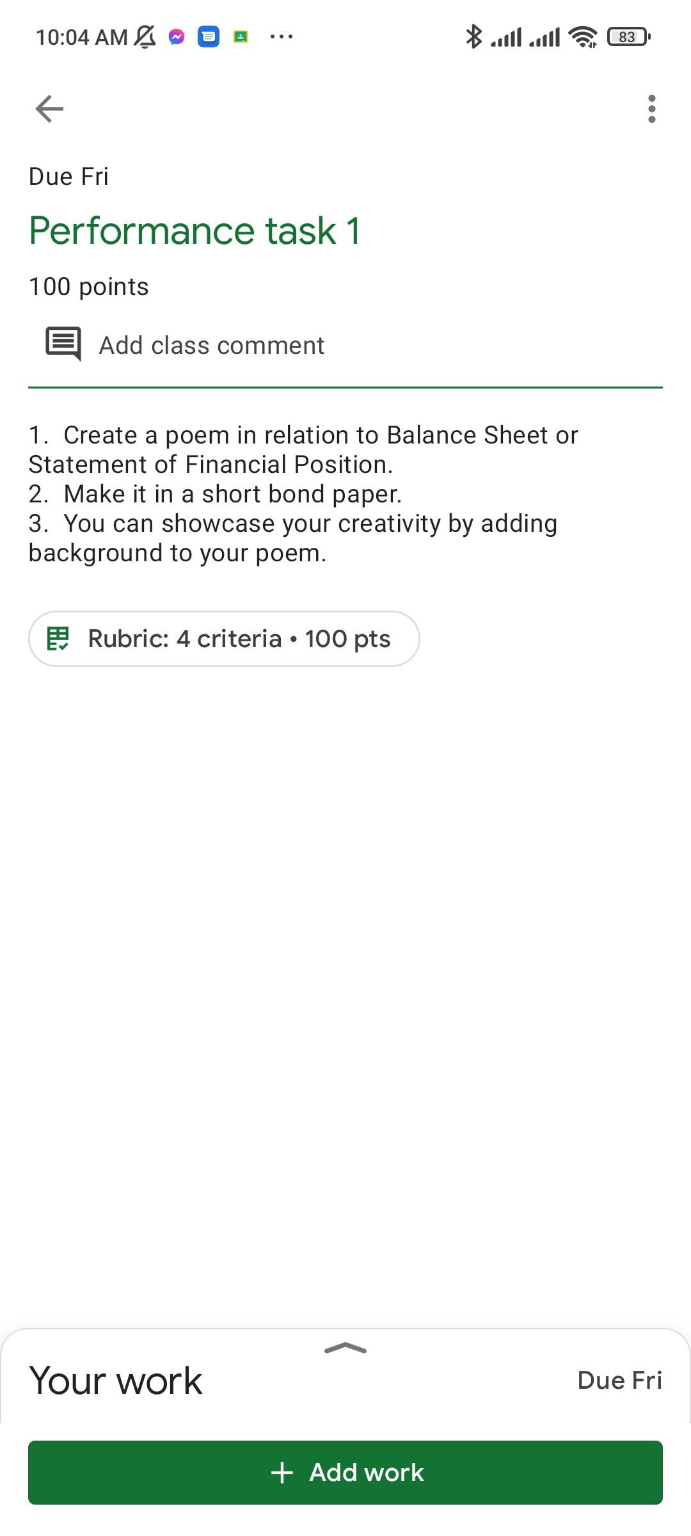Tap the Performance task 1 title

[195, 230]
